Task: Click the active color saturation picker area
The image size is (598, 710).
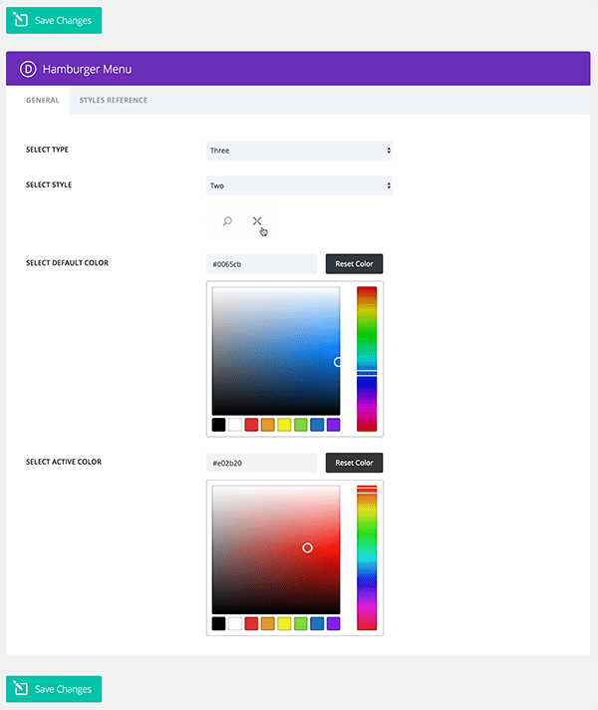Action: coord(276,549)
